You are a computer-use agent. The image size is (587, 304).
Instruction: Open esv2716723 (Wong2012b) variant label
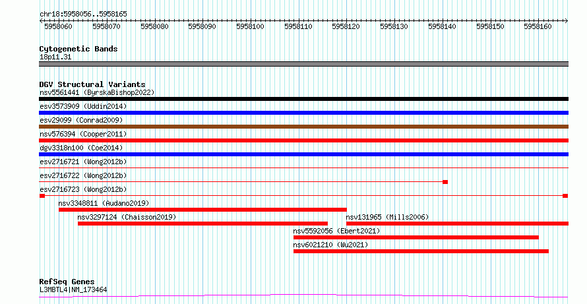(83, 189)
